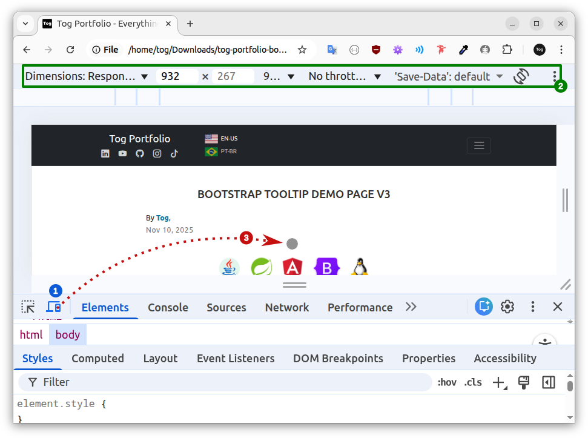This screenshot has width=588, height=438.
Task: Select the body breadcrumb
Action: 67,334
